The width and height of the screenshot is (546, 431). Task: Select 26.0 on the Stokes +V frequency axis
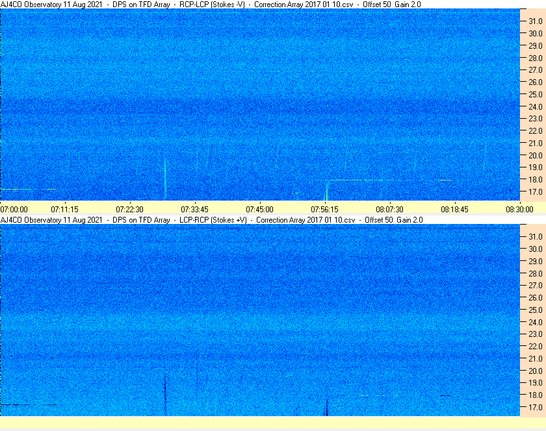(536, 297)
